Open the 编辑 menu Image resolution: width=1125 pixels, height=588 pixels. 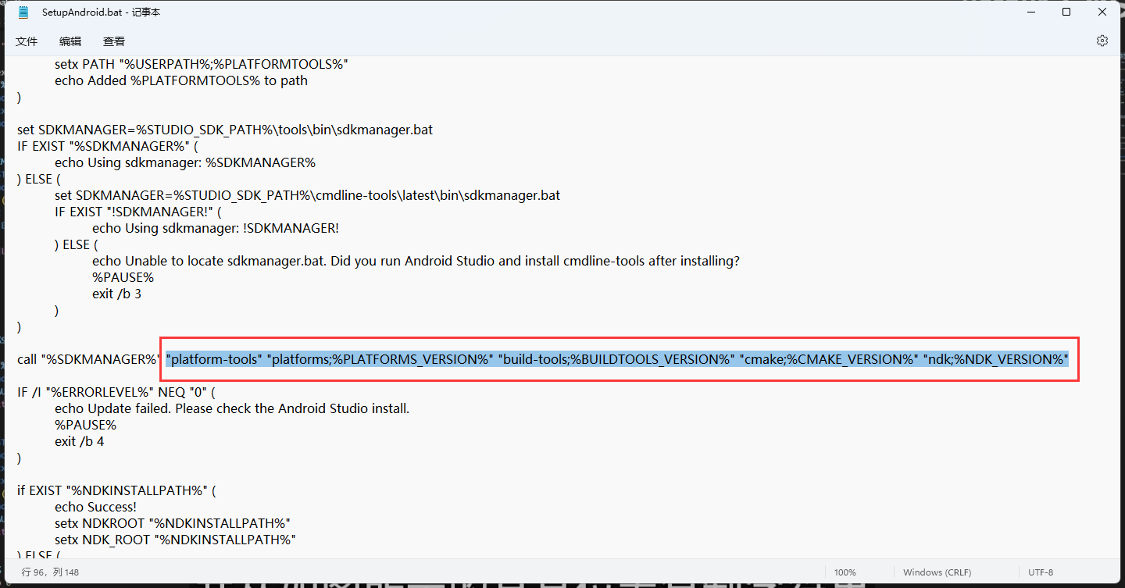(x=70, y=41)
